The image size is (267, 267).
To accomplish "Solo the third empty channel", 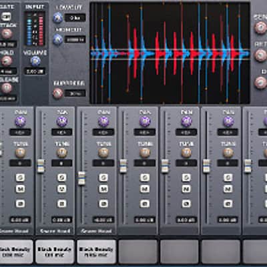I will click(228, 178).
